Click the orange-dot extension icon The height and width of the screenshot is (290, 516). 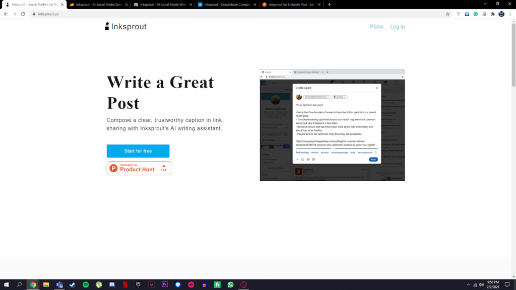484,14
